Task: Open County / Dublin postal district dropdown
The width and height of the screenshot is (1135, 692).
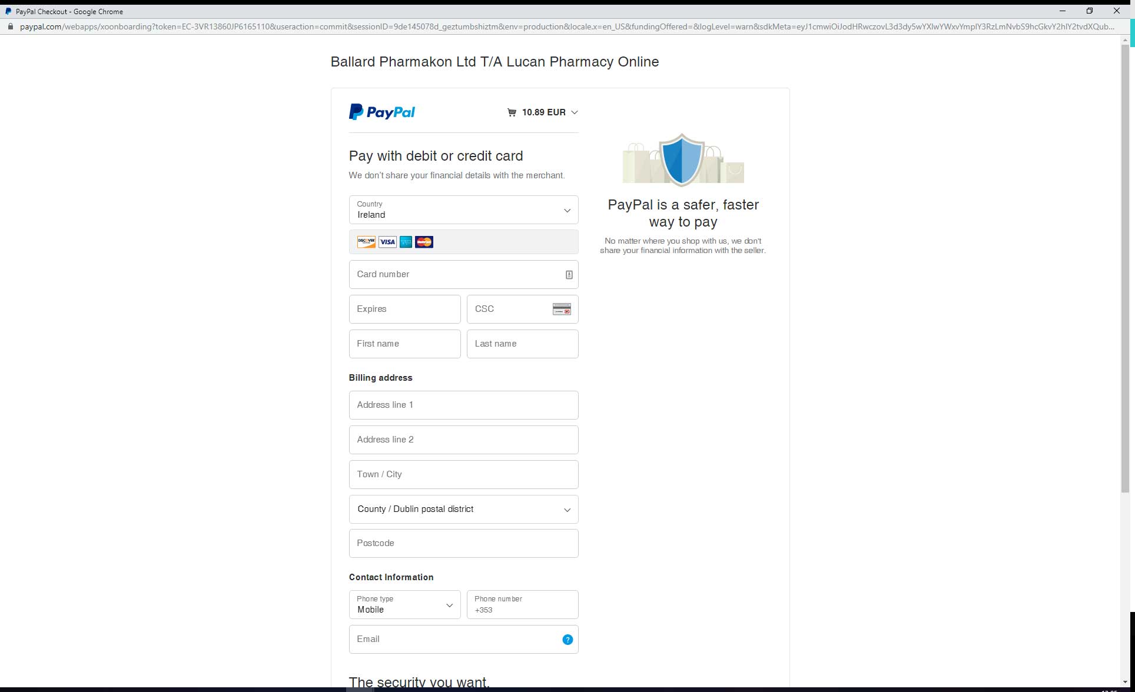Action: [x=463, y=509]
